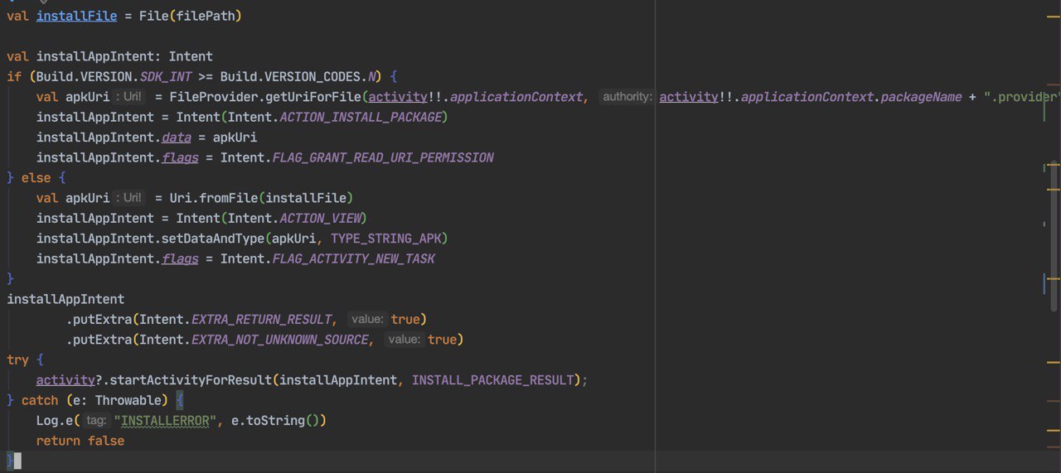The image size is (1061, 473).
Task: Click the try keyword
Action: (x=18, y=360)
